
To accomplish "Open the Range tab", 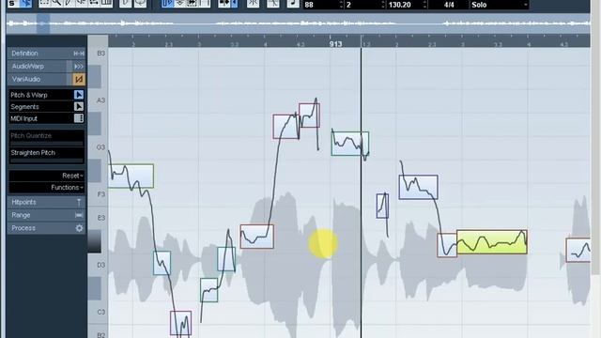I will coord(46,215).
